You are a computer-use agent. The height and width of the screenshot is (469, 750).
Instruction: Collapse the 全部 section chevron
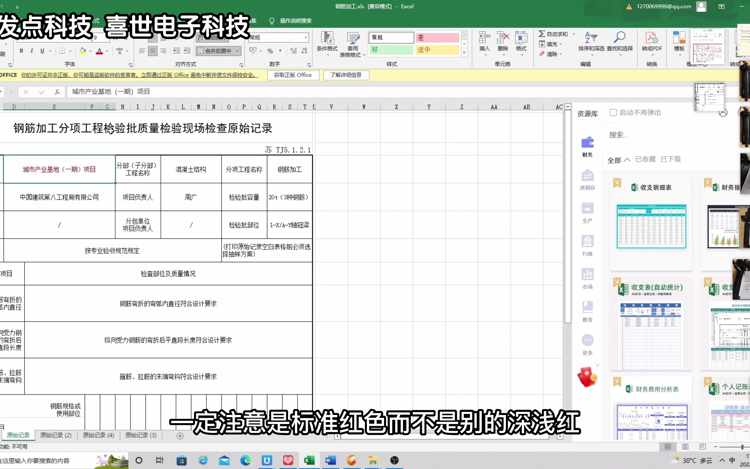(628, 160)
